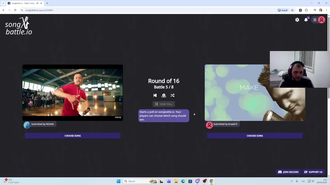
Task: Open Microsoft Teams from the taskbar
Action: coord(169,181)
